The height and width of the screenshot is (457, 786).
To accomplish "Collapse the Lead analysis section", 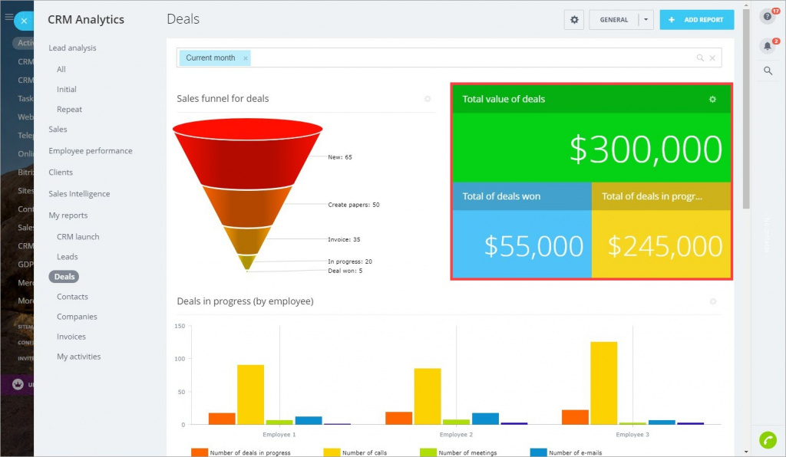I will [x=71, y=48].
